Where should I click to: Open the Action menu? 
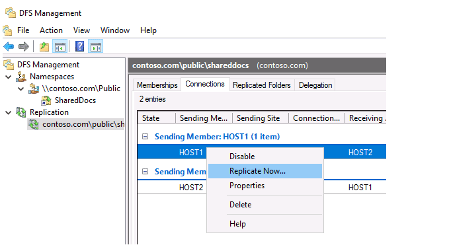coord(52,30)
